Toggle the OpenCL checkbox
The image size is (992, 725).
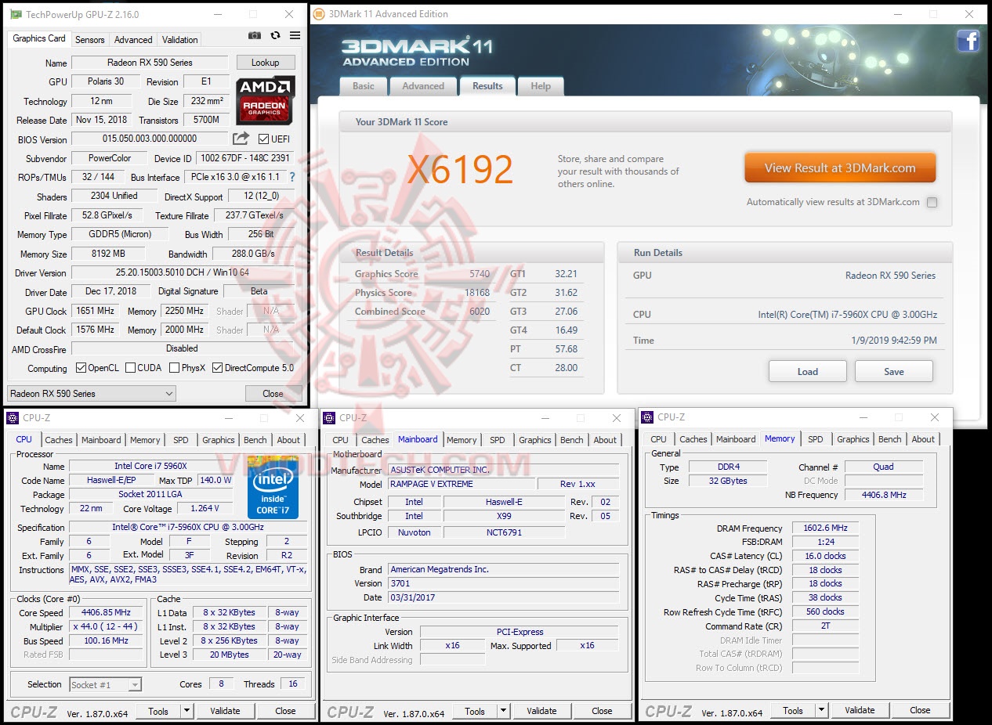coord(81,368)
